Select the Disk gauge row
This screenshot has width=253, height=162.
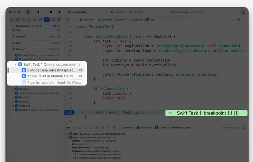tap(36, 43)
